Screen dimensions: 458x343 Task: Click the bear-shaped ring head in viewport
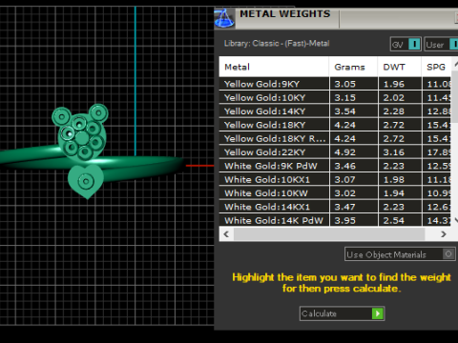[x=81, y=132]
